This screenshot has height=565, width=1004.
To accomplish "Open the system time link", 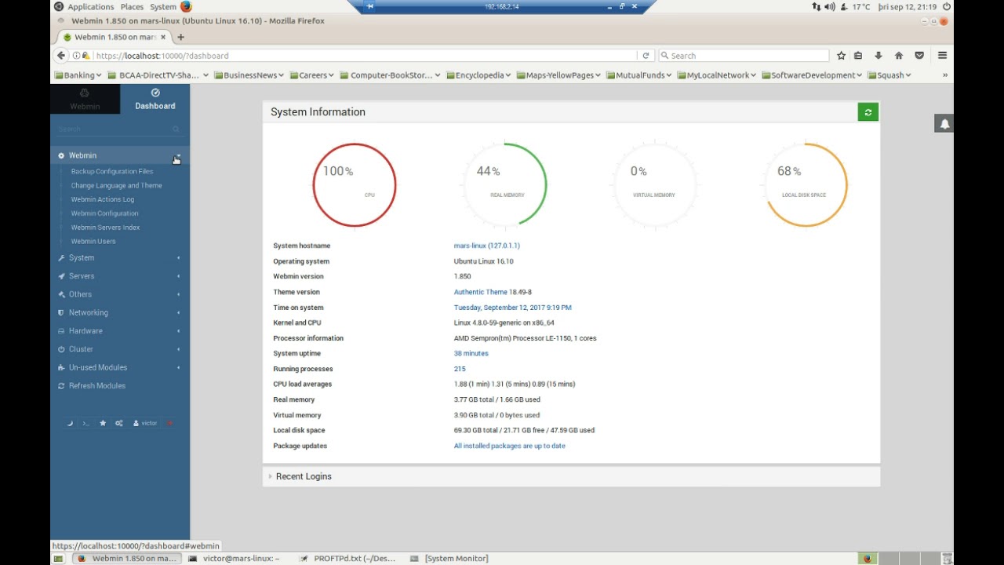I will 512,308.
